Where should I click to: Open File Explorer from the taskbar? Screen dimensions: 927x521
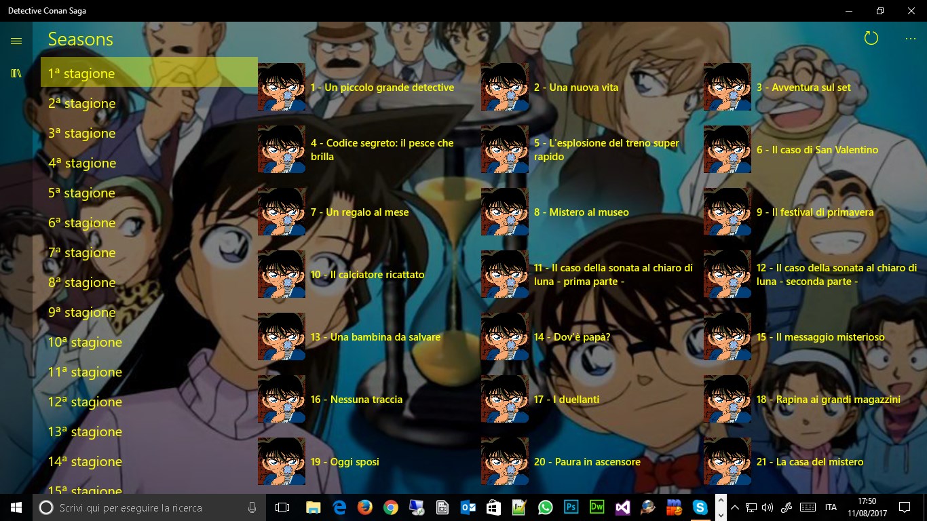point(313,507)
